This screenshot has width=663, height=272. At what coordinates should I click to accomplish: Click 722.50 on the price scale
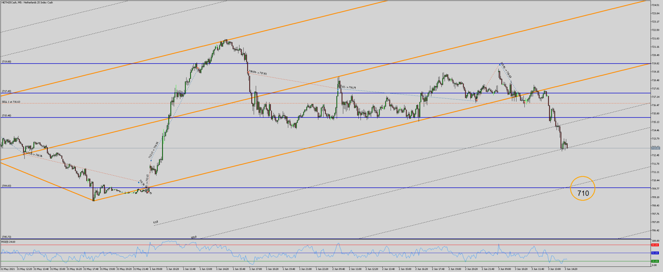(x=655, y=30)
